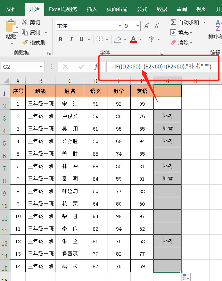
Task: Toggle Underline formatting
Action: point(81,40)
